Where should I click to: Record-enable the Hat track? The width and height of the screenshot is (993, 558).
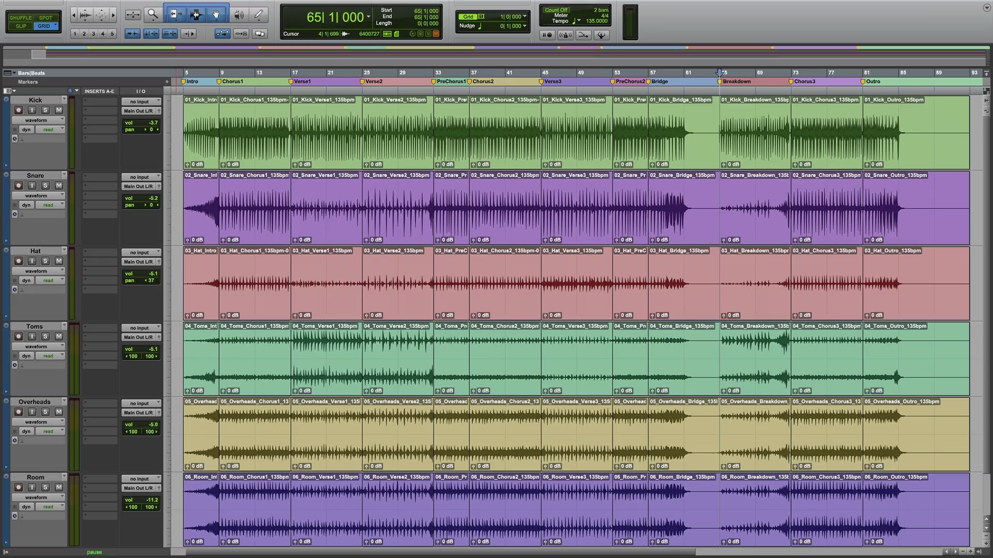point(18,261)
